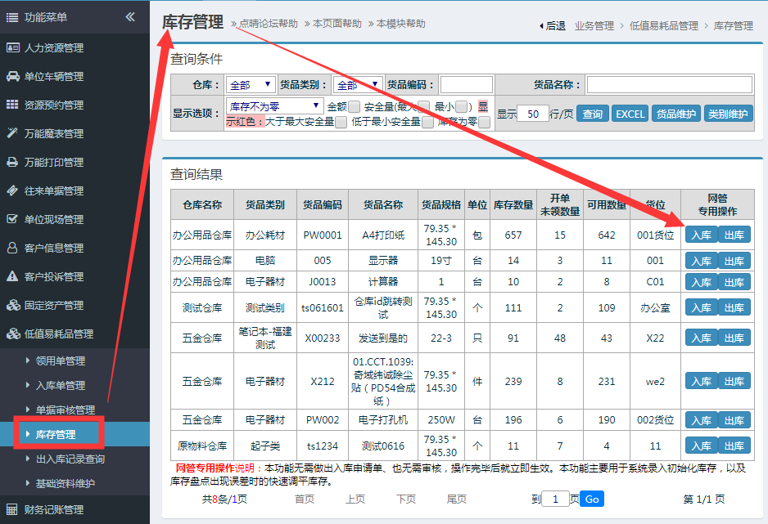768x524 pixels.
Task: Tick the 金额 checkbox in display options
Action: coord(354,106)
